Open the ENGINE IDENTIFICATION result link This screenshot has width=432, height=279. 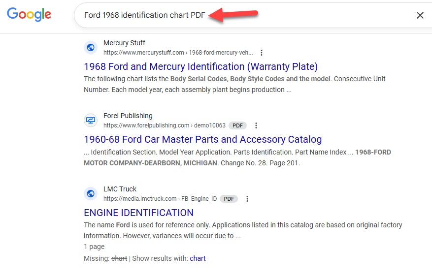click(138, 213)
